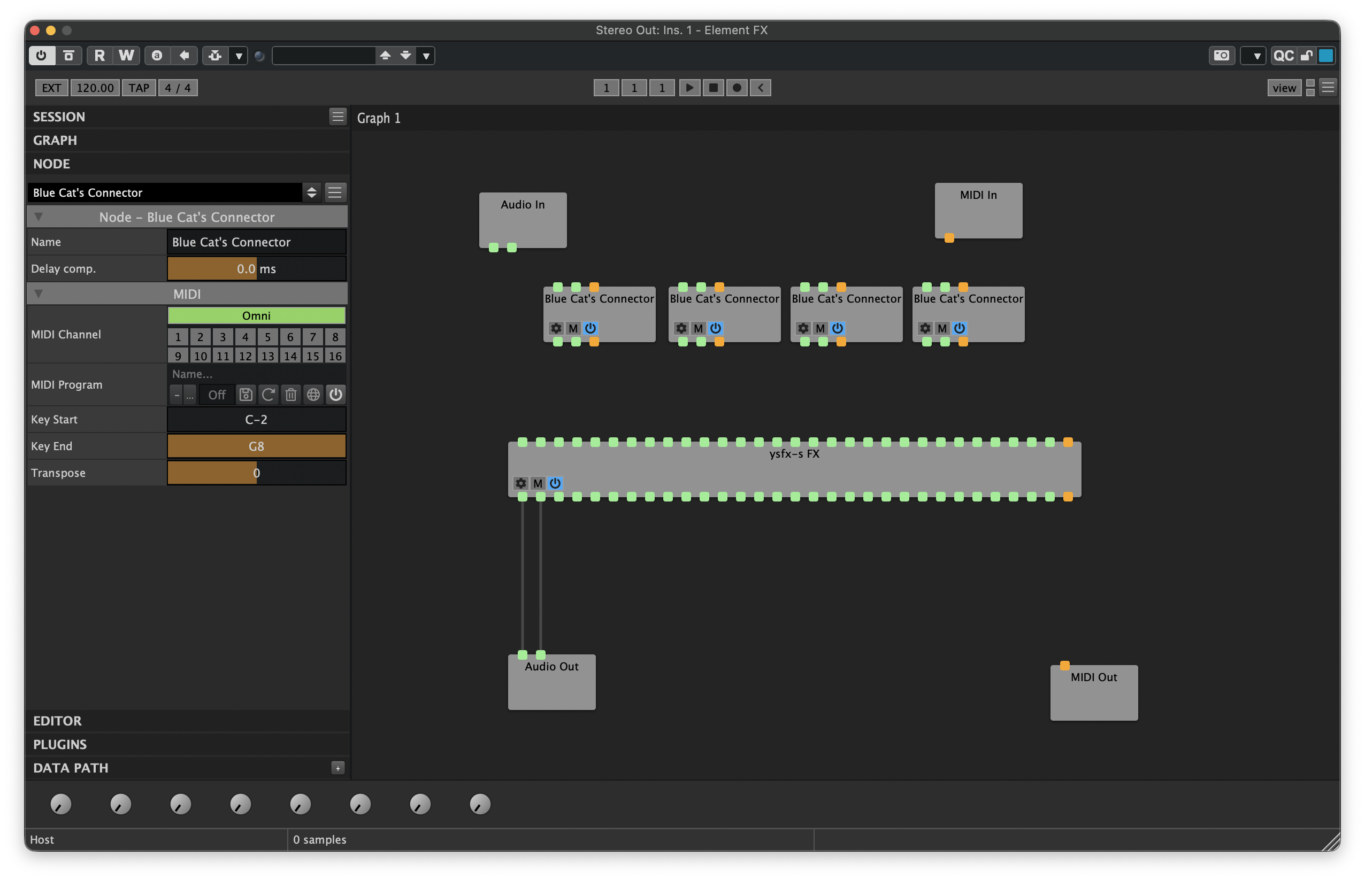Click the unlocked padlock icon
The width and height of the screenshot is (1365, 880).
click(1307, 56)
